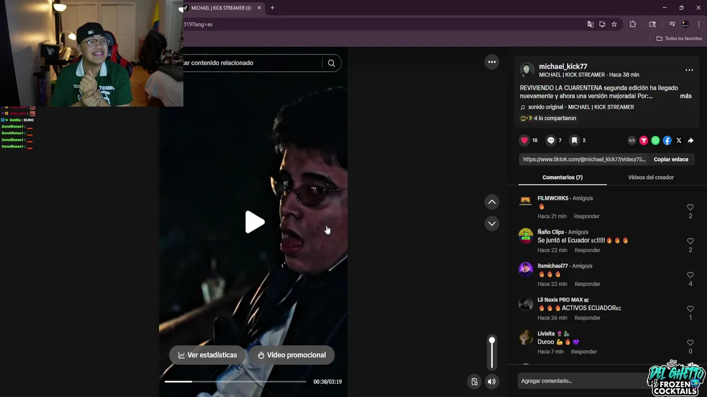The image size is (707, 397).
Task: Select the MICHAEL KICK STREAMER browser tab
Action: [x=222, y=8]
